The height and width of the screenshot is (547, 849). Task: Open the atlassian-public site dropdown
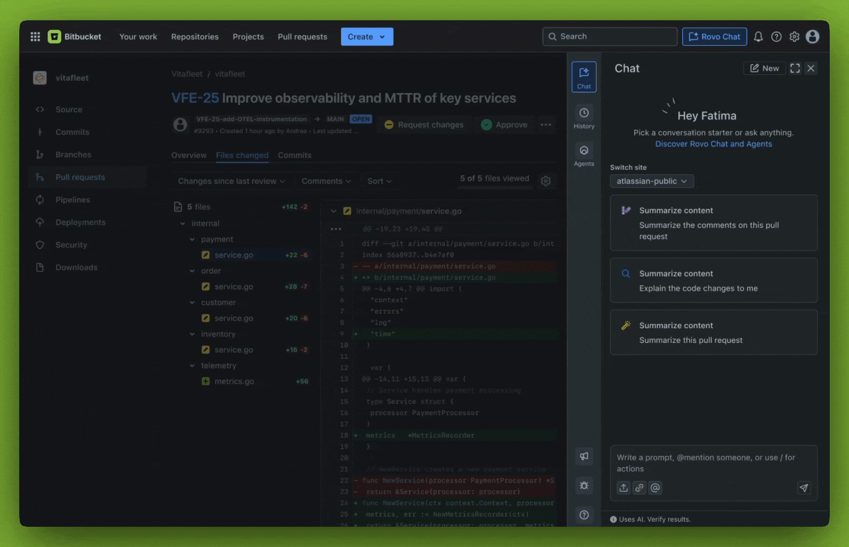pyautogui.click(x=651, y=181)
